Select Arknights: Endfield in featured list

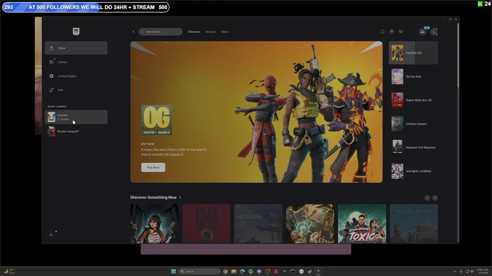(x=413, y=171)
